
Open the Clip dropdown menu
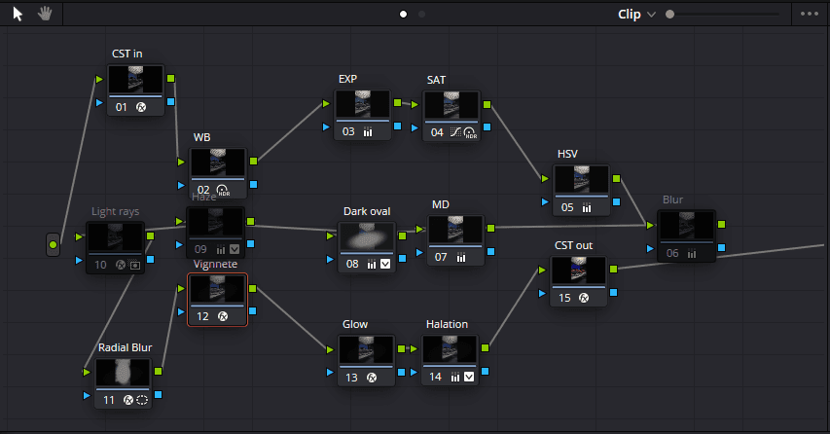click(x=636, y=15)
